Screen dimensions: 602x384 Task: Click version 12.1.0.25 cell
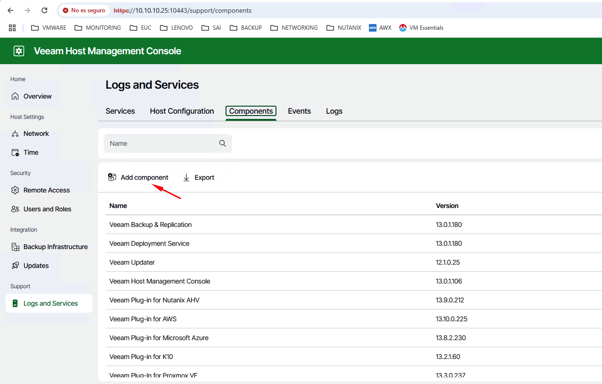(448, 262)
